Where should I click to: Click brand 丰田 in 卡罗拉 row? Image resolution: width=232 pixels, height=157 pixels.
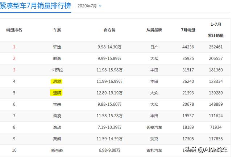coord(154,70)
